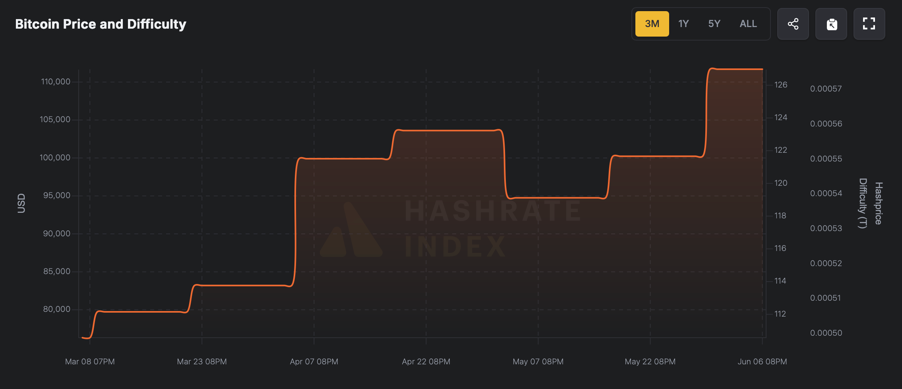Screen dimensions: 902x389
Task: Click the Mar 08 07PM date label
Action: pyautogui.click(x=90, y=362)
